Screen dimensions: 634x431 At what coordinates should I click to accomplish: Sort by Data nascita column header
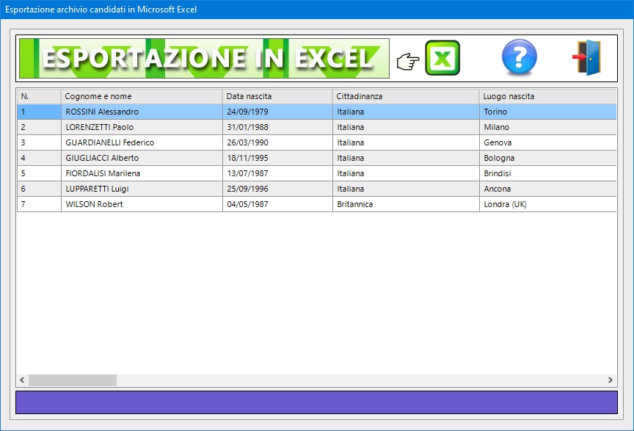(277, 96)
